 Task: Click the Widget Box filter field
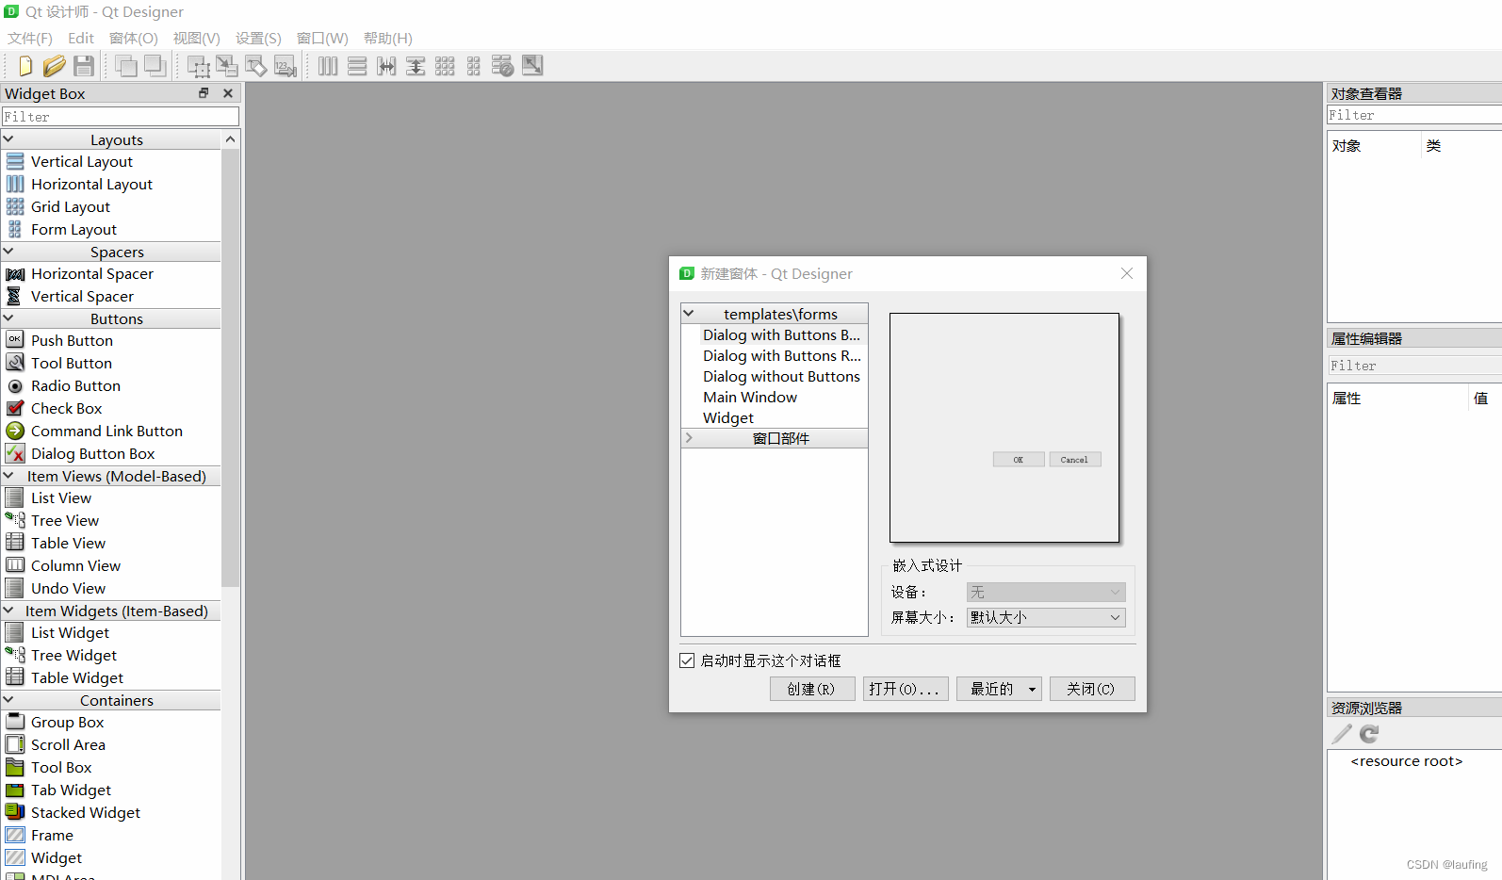point(121,117)
